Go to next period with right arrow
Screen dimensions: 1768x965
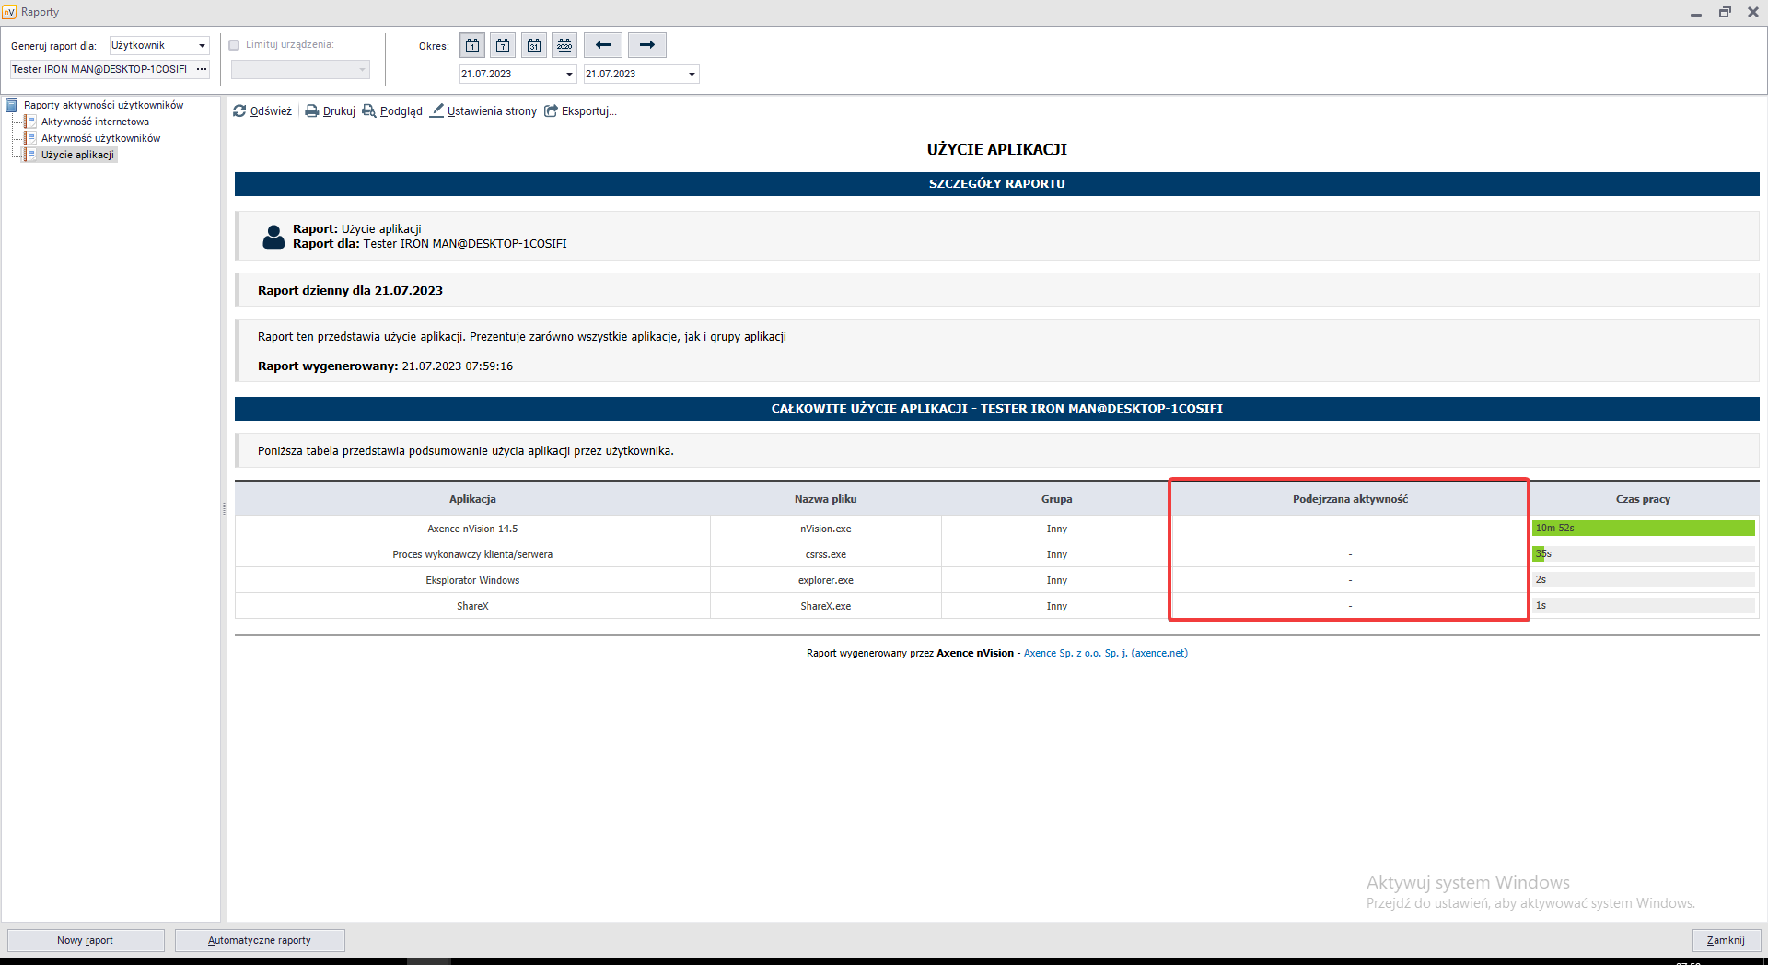[x=646, y=45]
